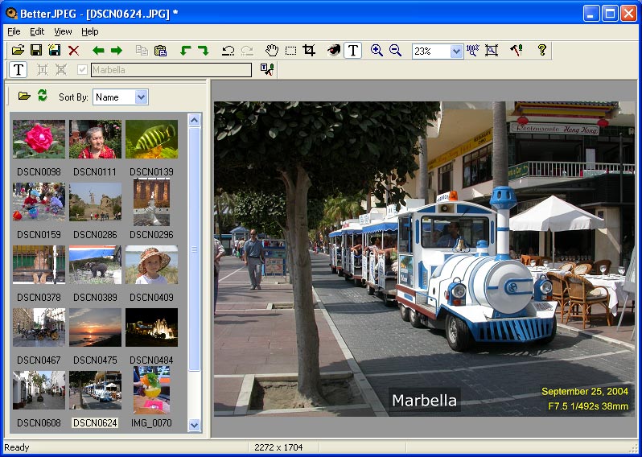This screenshot has width=642, height=457.
Task: Click the Help question mark button
Action: tap(542, 51)
